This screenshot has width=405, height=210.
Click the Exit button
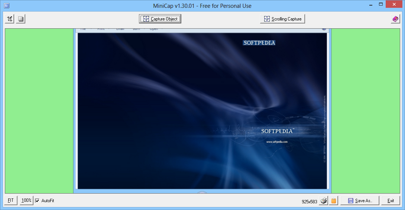[x=391, y=200]
